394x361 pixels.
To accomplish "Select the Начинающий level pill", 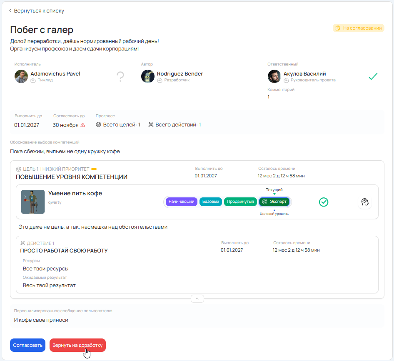I will point(181,202).
